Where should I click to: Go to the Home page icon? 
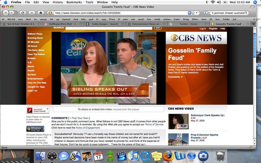[x=41, y=13]
